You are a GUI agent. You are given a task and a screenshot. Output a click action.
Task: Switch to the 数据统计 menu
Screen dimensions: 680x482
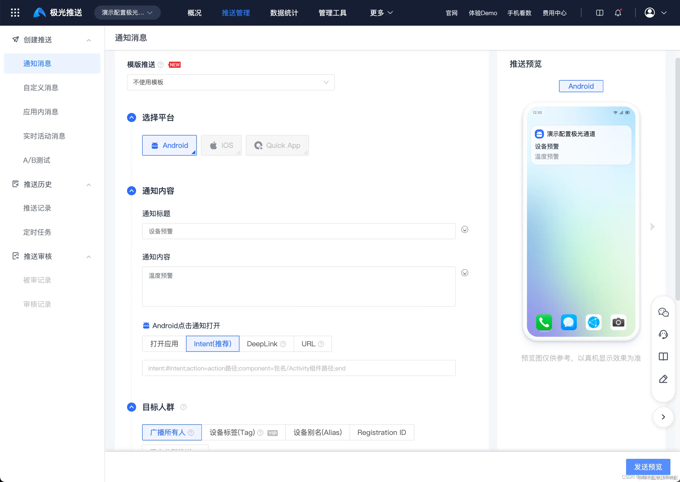pos(284,13)
